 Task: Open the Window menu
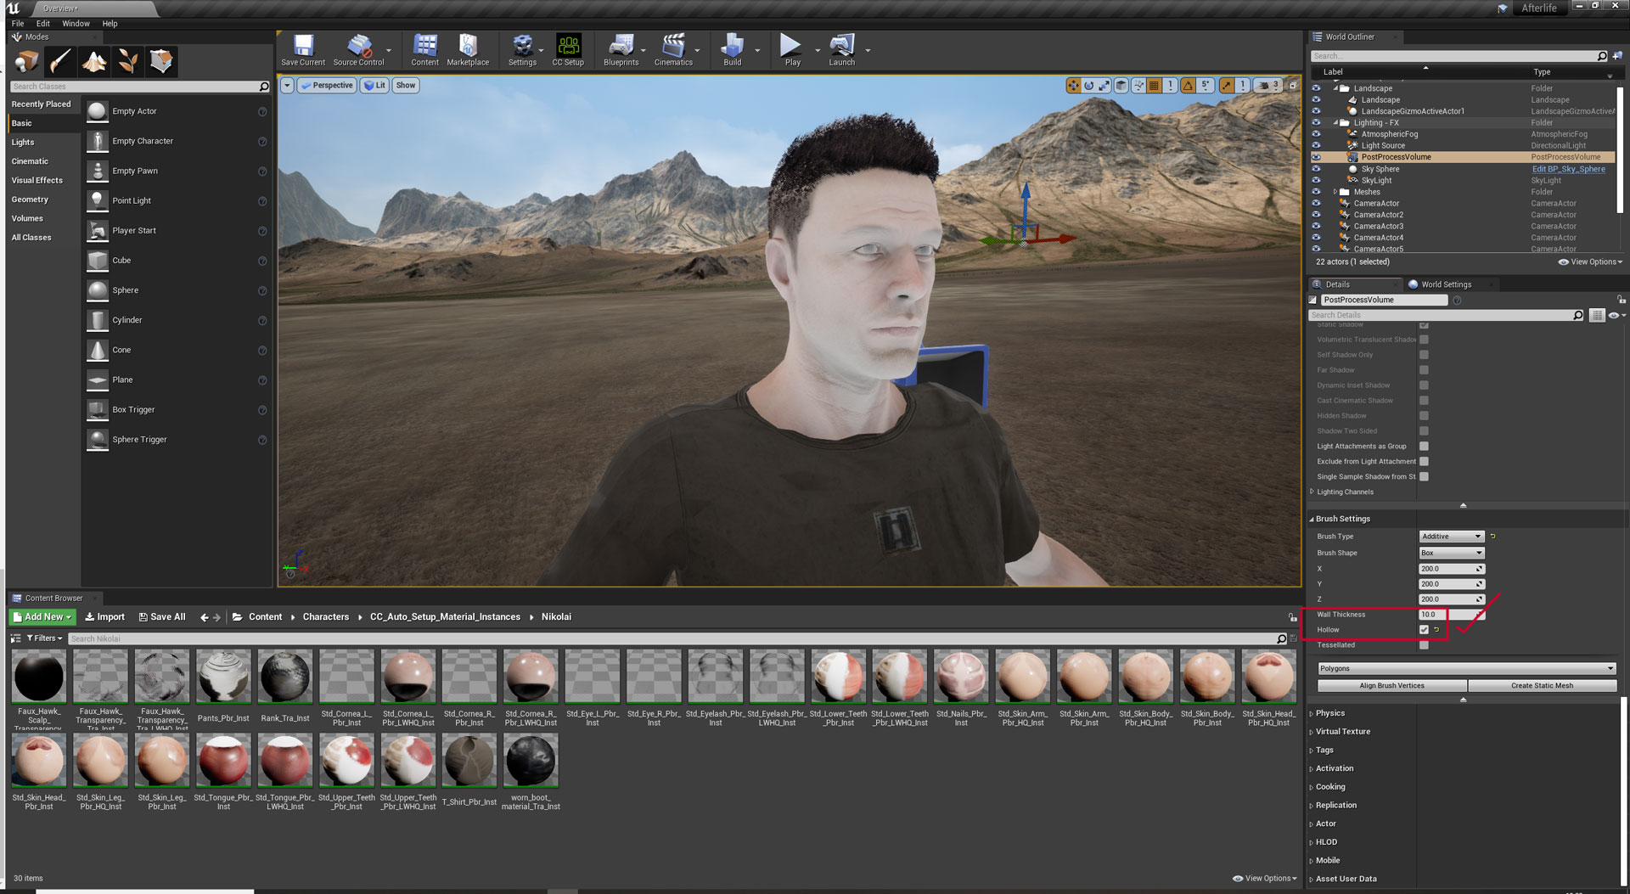pos(76,24)
